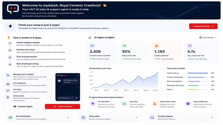Screen dimensions: 223x125
Task: Click the chat greeting message bubble
Action: (x=71, y=81)
